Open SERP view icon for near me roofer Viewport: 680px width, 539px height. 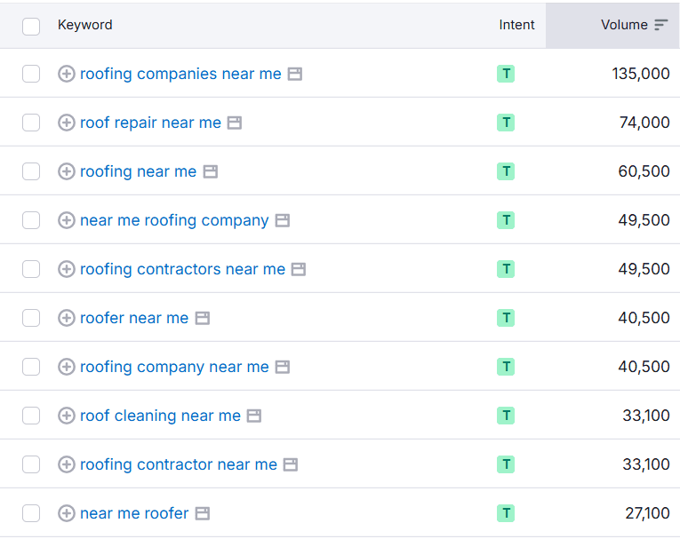tap(202, 514)
